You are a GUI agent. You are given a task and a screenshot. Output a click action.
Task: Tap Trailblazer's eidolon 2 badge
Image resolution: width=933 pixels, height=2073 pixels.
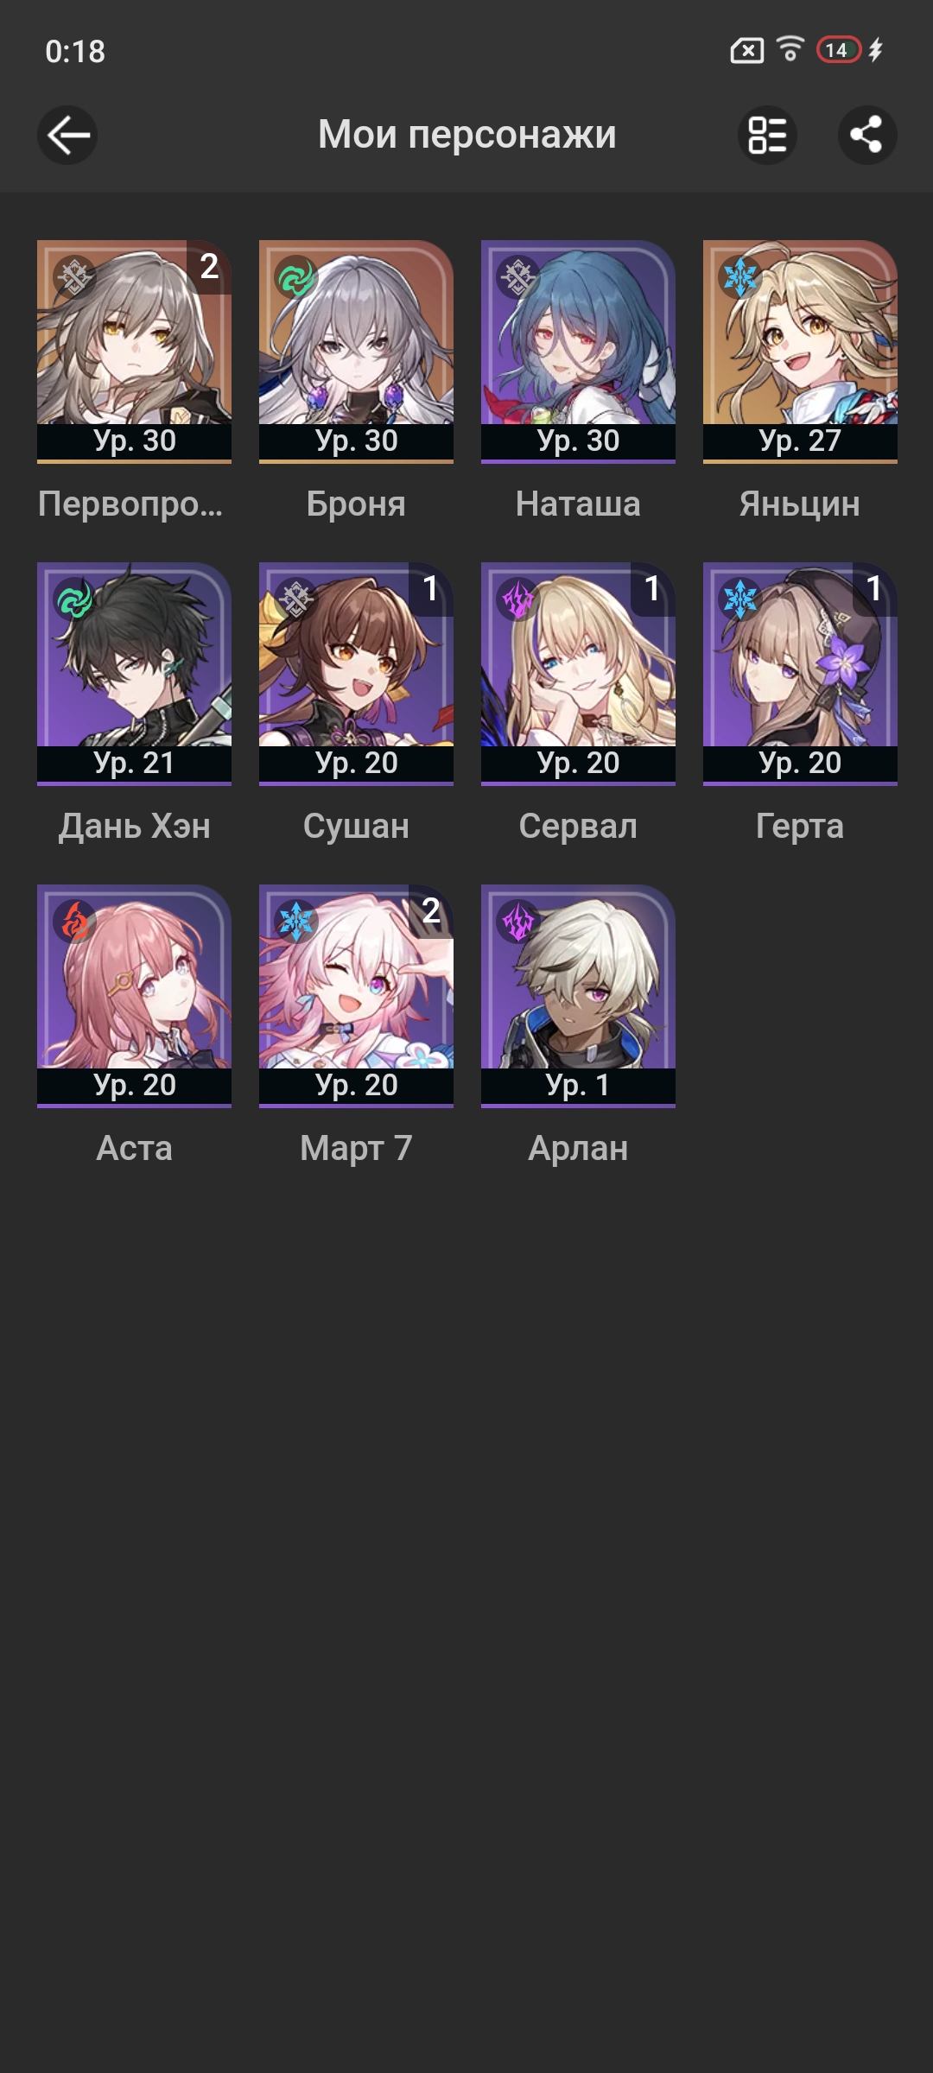(209, 267)
